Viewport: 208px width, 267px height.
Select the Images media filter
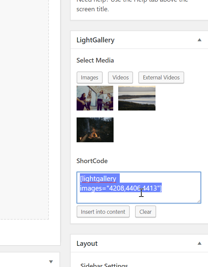coord(89,77)
